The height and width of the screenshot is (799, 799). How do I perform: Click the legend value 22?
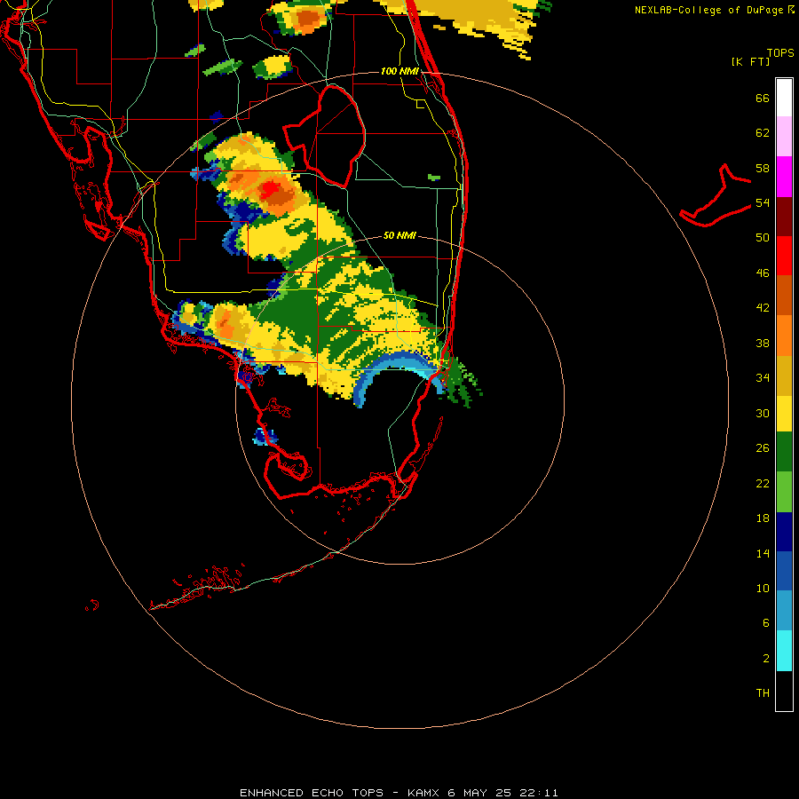pos(763,483)
